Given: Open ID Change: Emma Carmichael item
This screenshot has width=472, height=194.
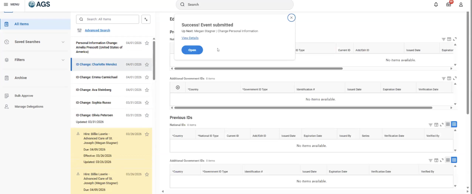Looking at the screenshot, I should tap(112, 77).
